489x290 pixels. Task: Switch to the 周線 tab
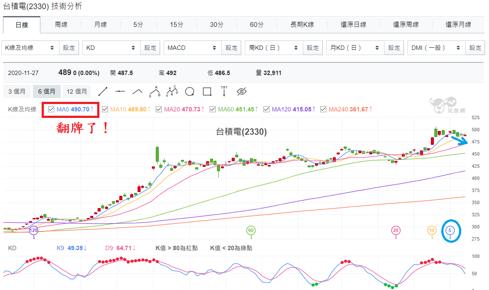coord(61,25)
